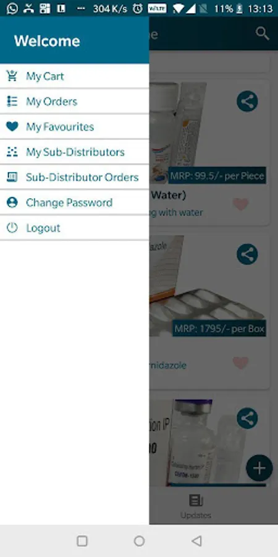Click the network icon beside My Sub-Distributors
Image resolution: width=278 pixels, height=557 pixels.
[x=12, y=152]
